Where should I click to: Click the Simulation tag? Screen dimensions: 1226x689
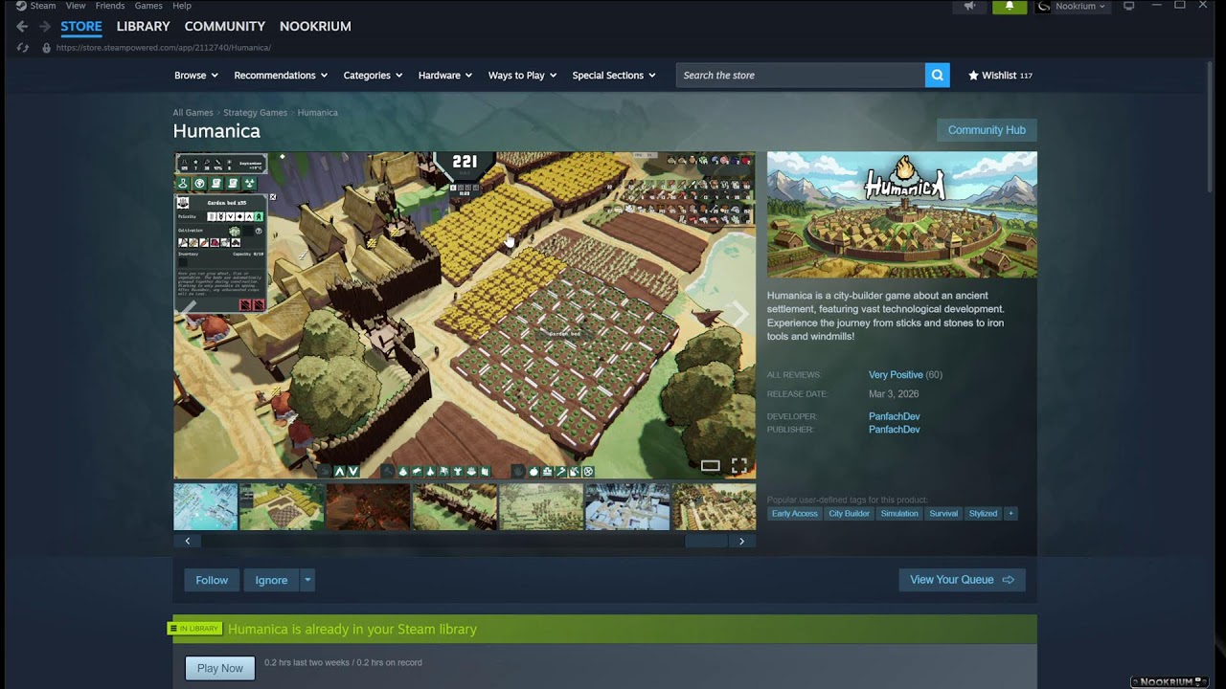[x=899, y=514]
